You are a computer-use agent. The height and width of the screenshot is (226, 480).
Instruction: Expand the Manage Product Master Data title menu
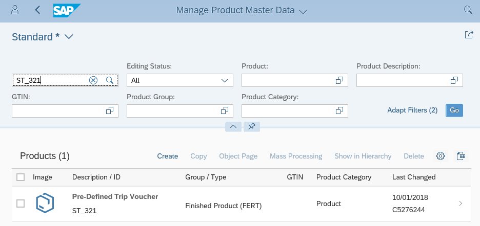303,12
